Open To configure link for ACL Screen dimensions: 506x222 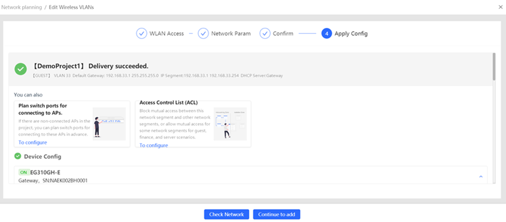(154, 145)
